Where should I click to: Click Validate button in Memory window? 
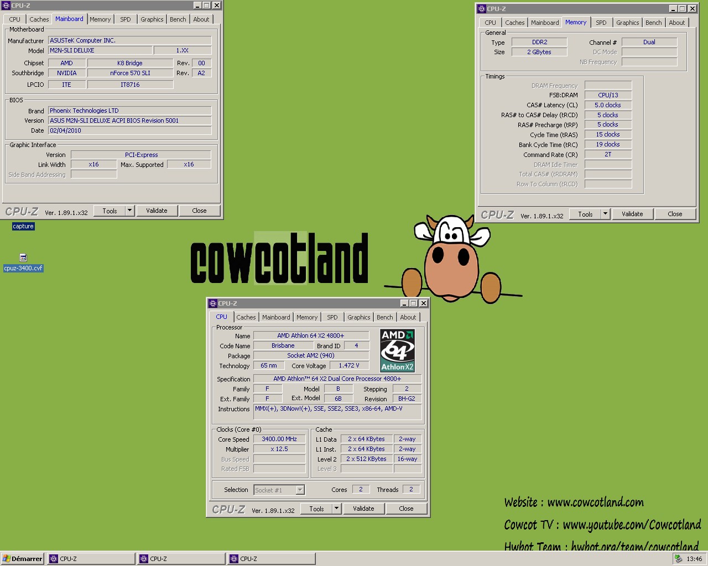coord(632,214)
